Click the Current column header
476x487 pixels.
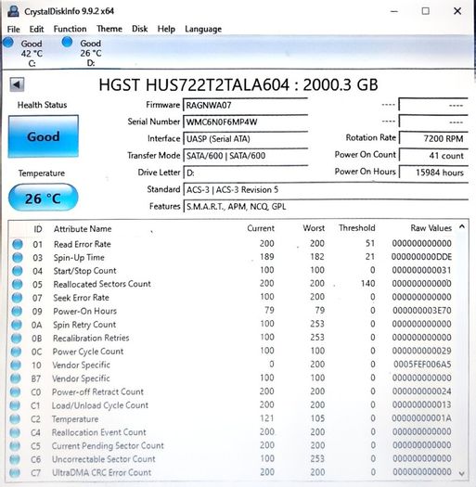[261, 228]
